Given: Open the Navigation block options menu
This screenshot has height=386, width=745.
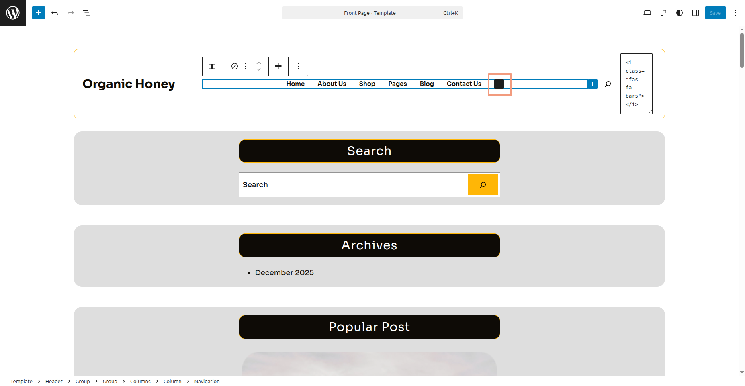Looking at the screenshot, I should 298,66.
